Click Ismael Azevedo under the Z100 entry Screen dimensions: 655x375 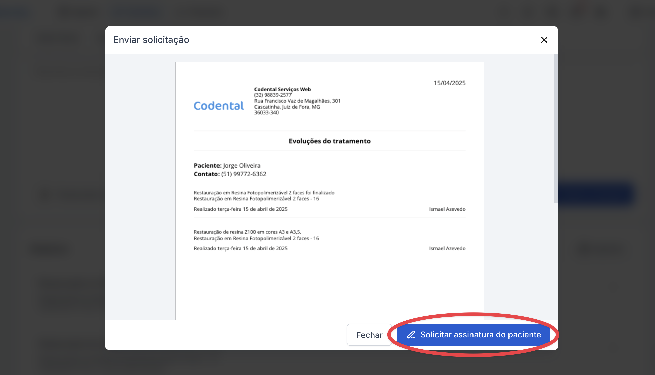tap(447, 248)
